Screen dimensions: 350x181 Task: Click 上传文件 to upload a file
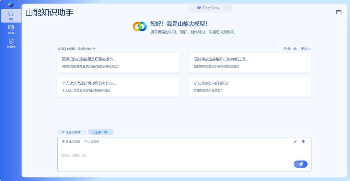click(x=92, y=142)
